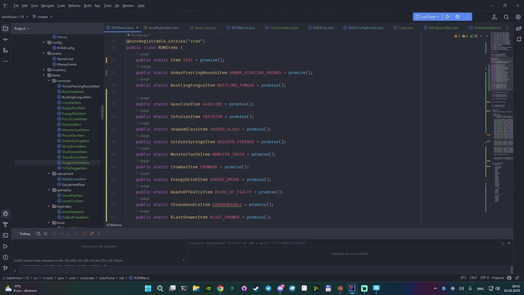
Task: Open Structure tool window in left sidebar
Action: 5,50
